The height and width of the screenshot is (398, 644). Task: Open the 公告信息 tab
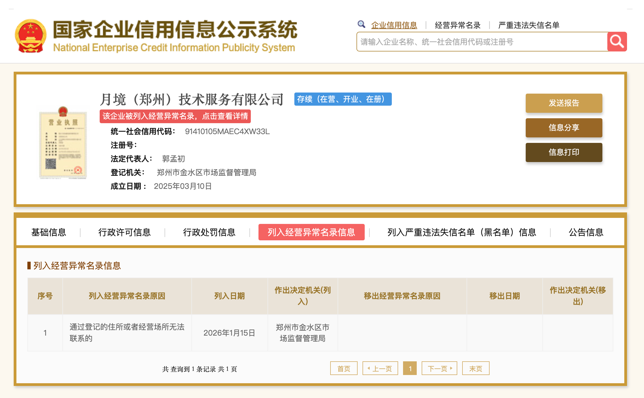(x=586, y=232)
